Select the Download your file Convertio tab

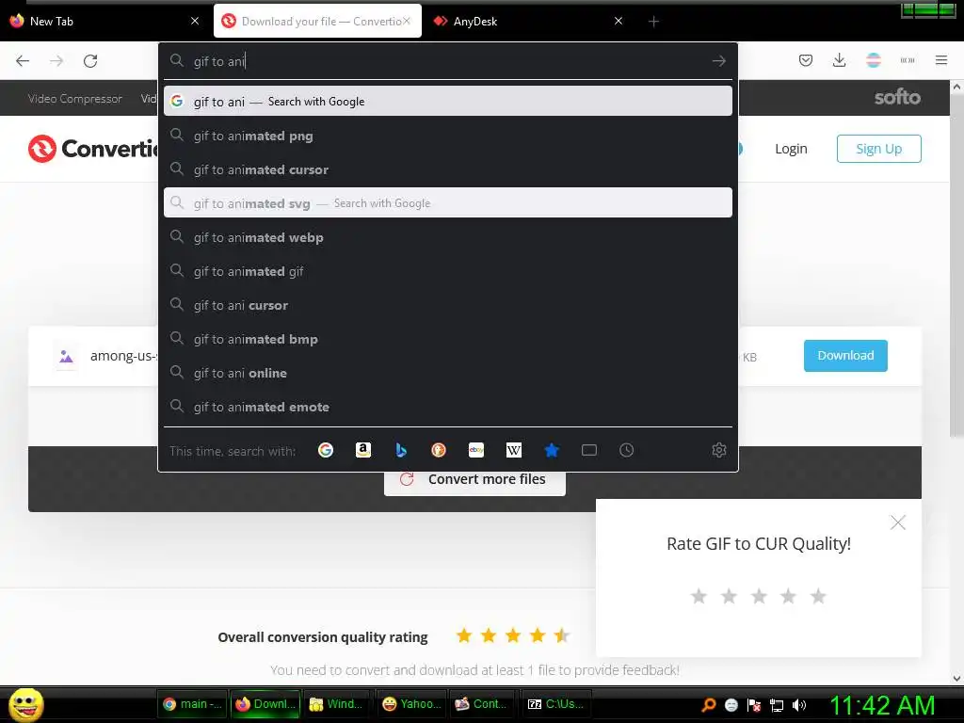coord(317,21)
